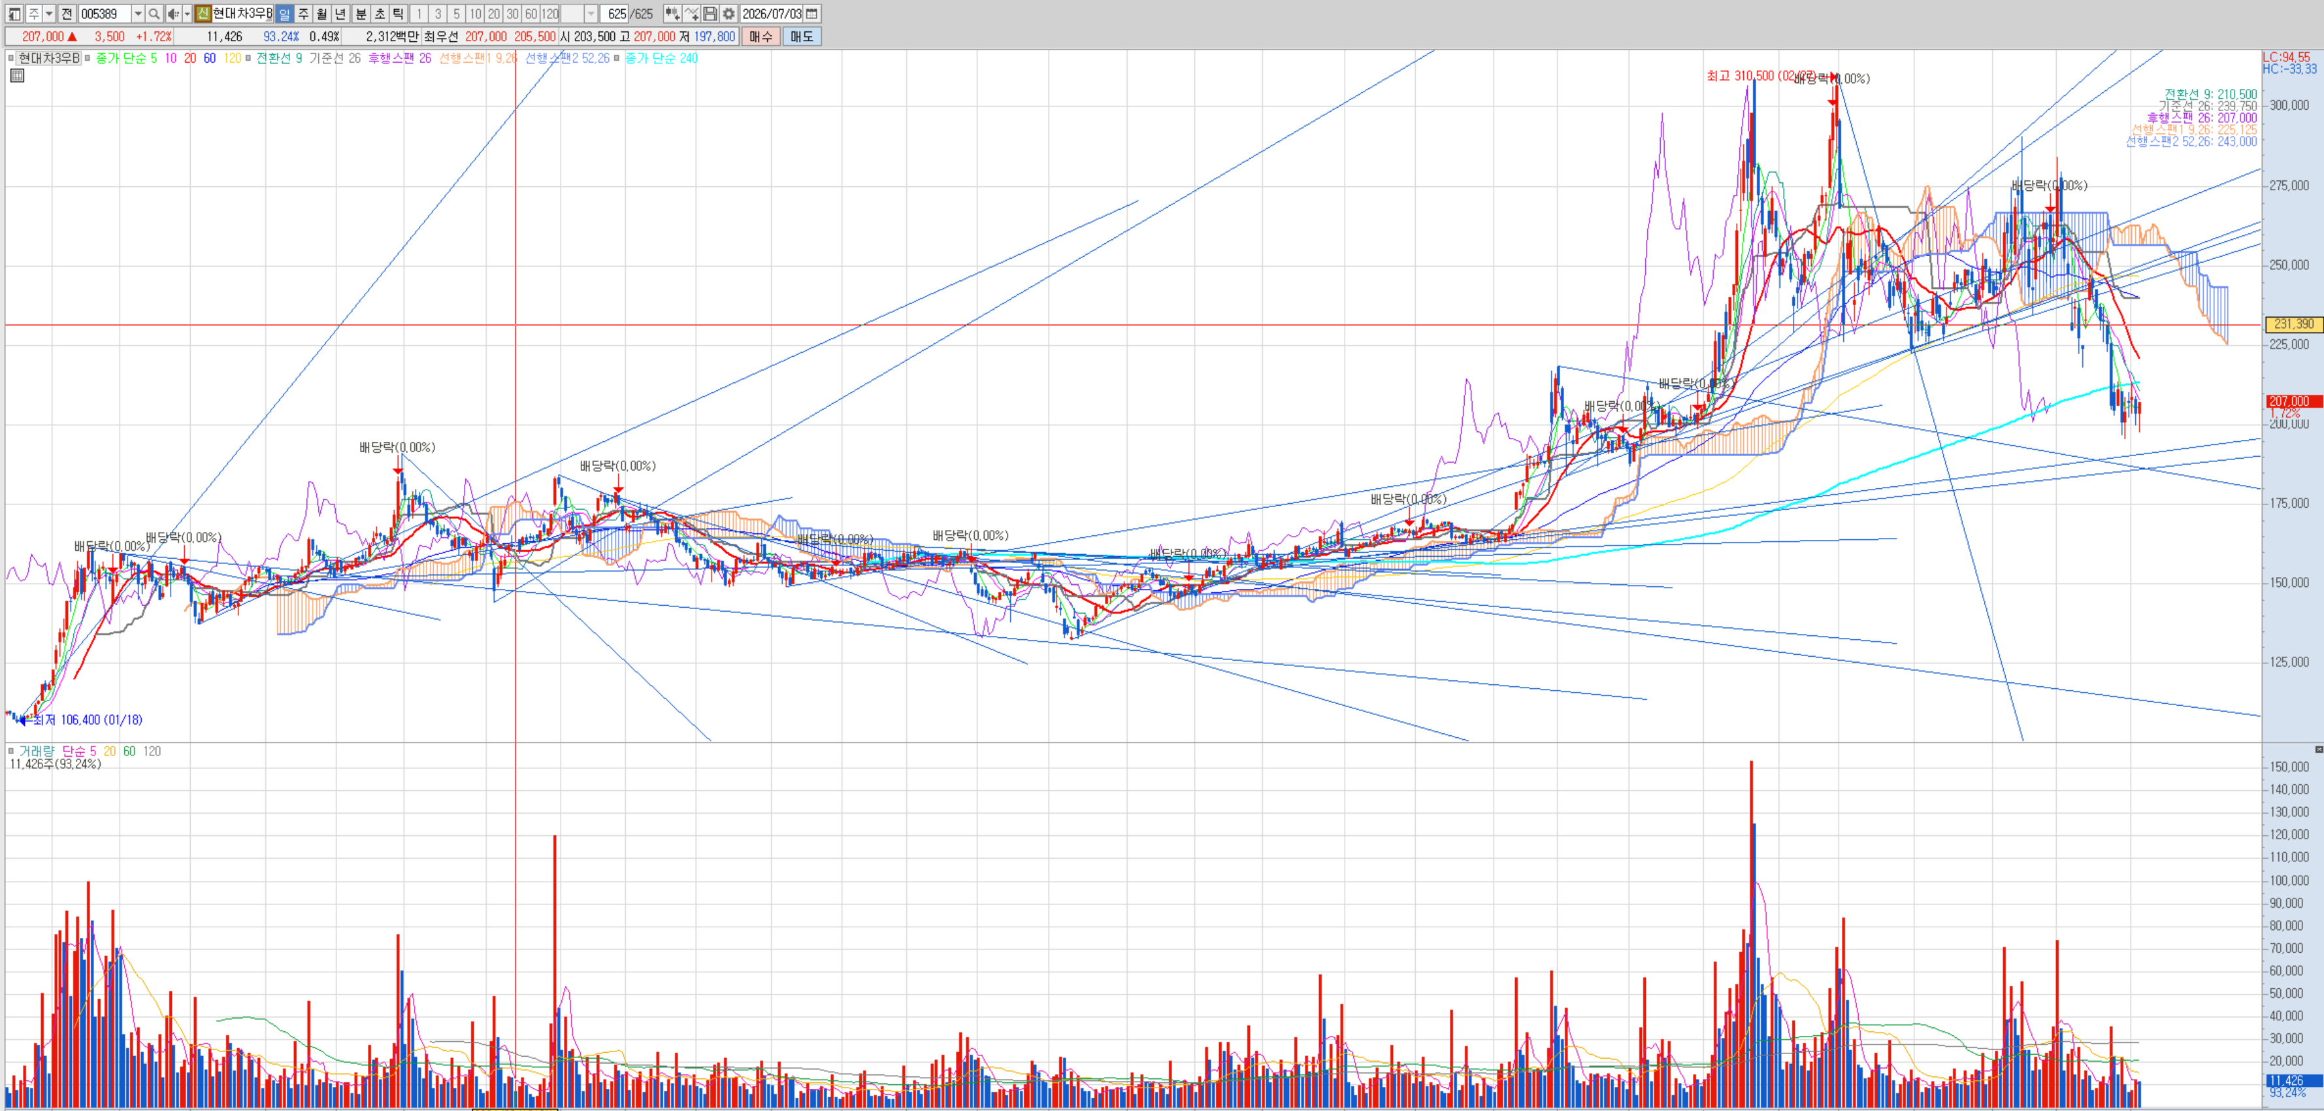Click the small button at volume pane corner
Image resolution: width=2324 pixels, height=1111 pixels.
point(2319,749)
